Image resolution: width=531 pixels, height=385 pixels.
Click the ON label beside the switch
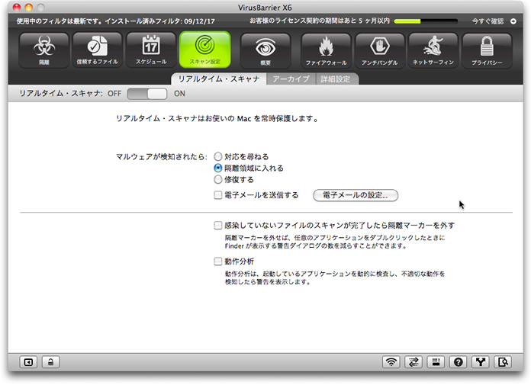179,94
